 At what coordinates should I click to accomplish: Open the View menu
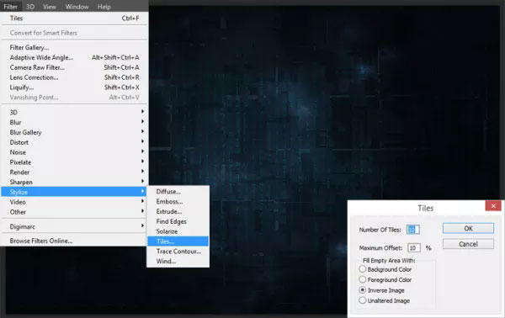(50, 7)
